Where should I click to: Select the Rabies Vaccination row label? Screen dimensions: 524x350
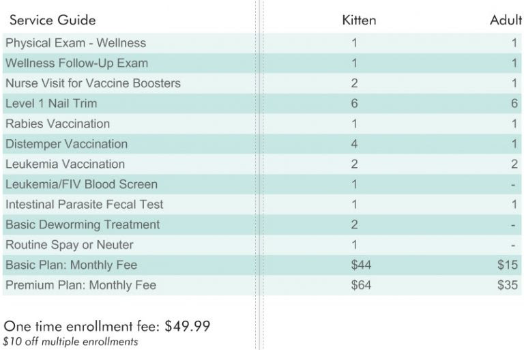58,123
